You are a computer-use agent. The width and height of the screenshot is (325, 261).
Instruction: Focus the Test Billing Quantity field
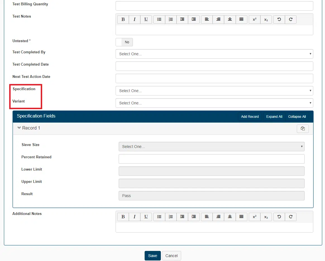(x=214, y=6)
